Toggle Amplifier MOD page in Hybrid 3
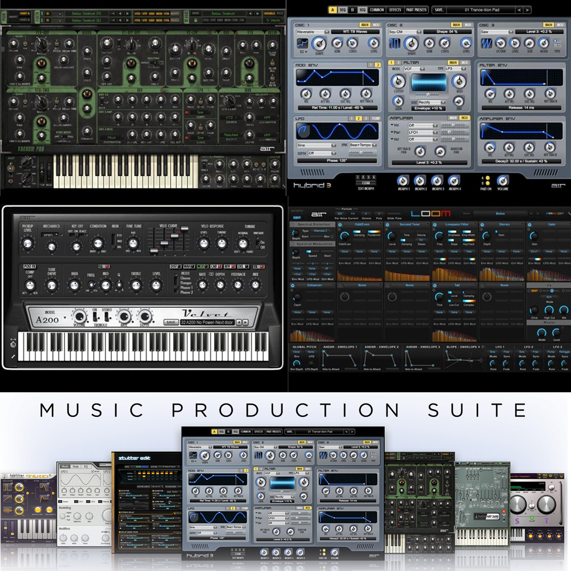 (465, 118)
